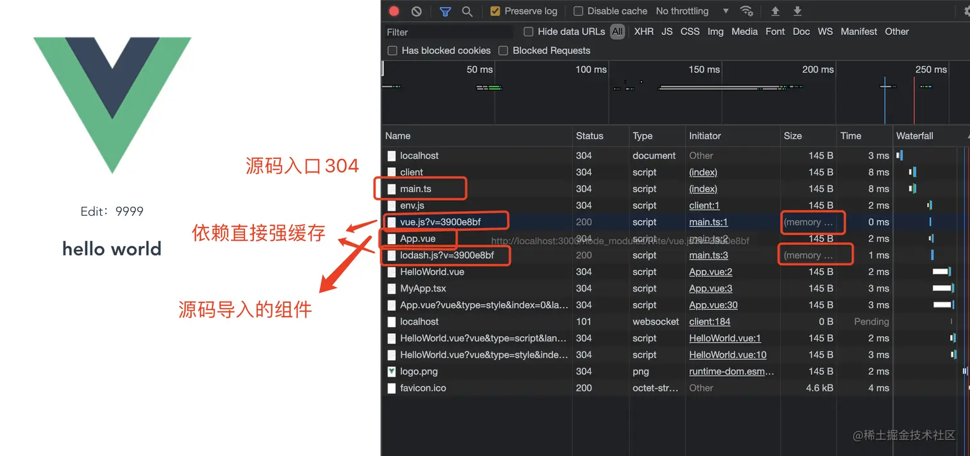Open client:1 initiator link
Image resolution: width=970 pixels, height=456 pixels.
coord(704,206)
